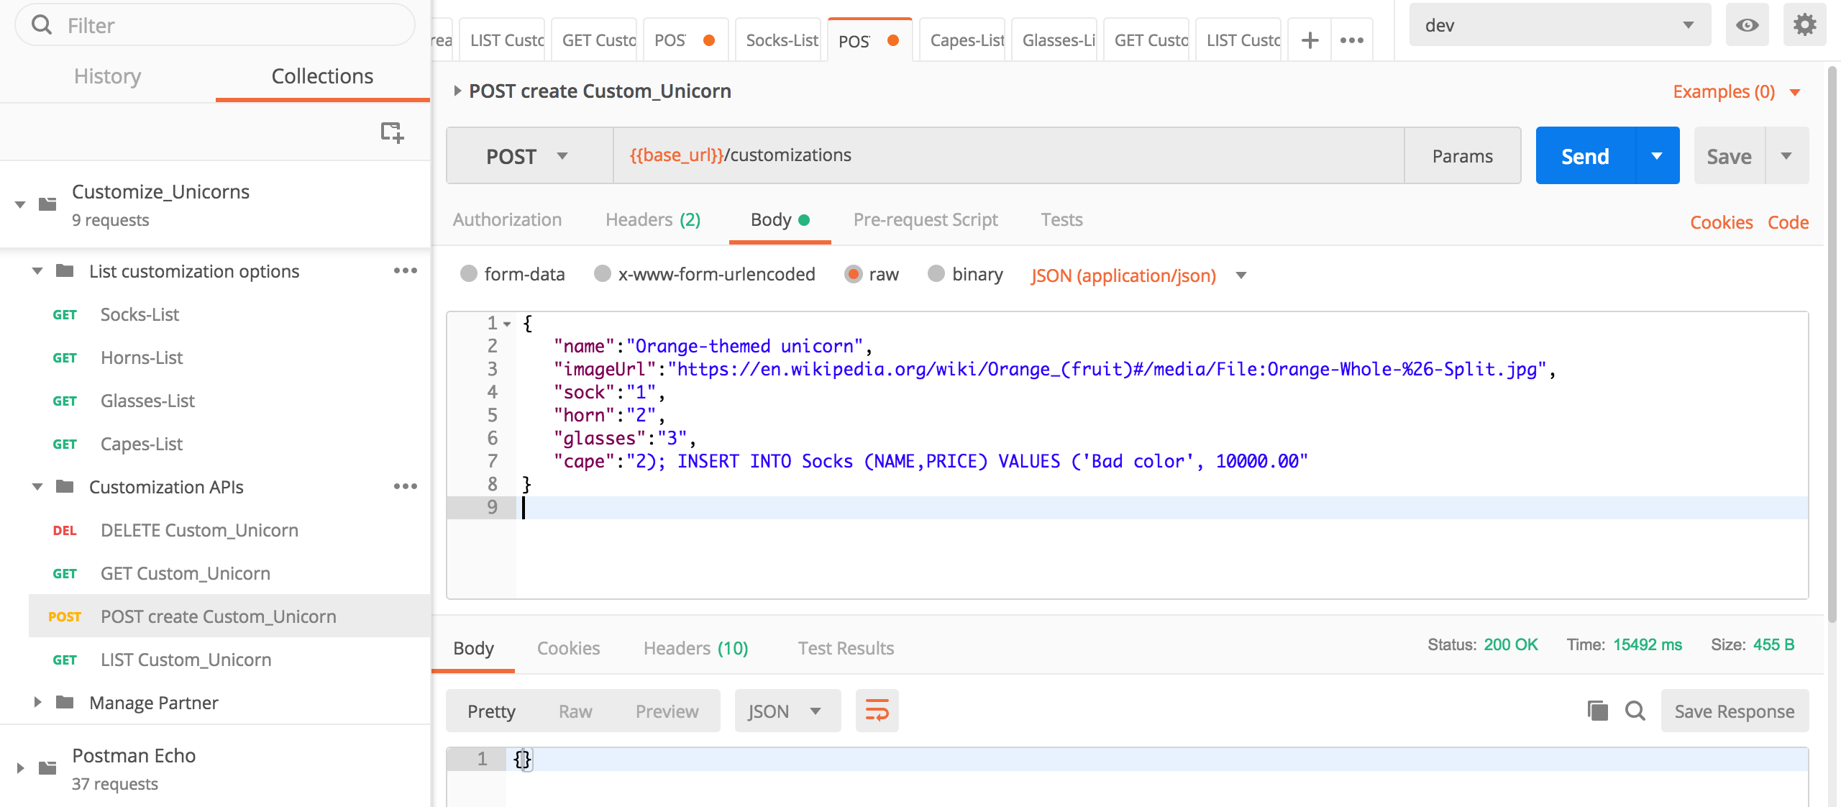This screenshot has width=1841, height=807.
Task: Open the Cookies link
Action: click(1721, 222)
